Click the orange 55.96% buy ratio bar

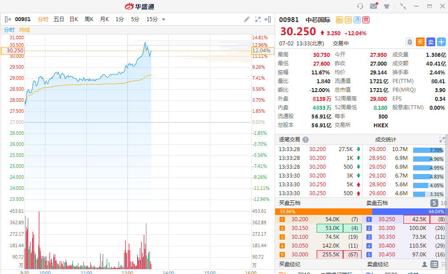[x=323, y=211]
